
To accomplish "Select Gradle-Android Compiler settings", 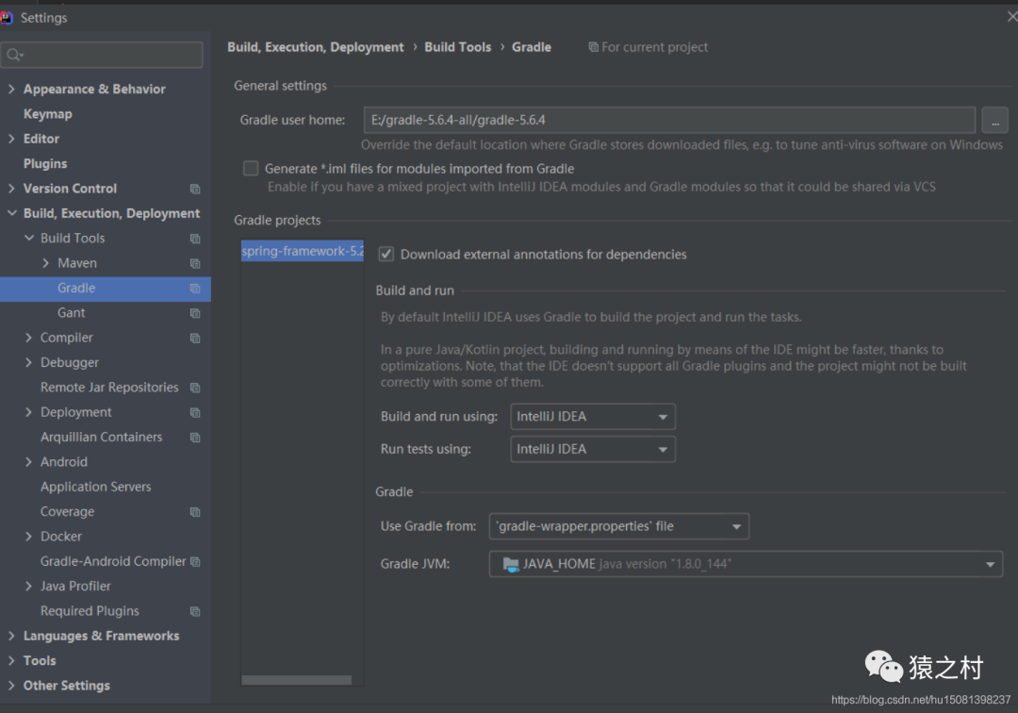I will pyautogui.click(x=113, y=562).
